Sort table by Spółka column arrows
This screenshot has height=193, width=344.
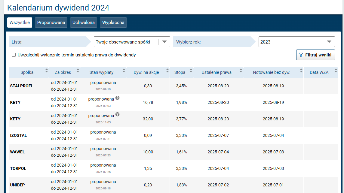point(47,71)
